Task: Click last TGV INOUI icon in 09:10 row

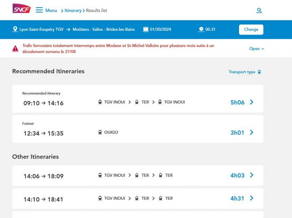Action: (x=160, y=102)
